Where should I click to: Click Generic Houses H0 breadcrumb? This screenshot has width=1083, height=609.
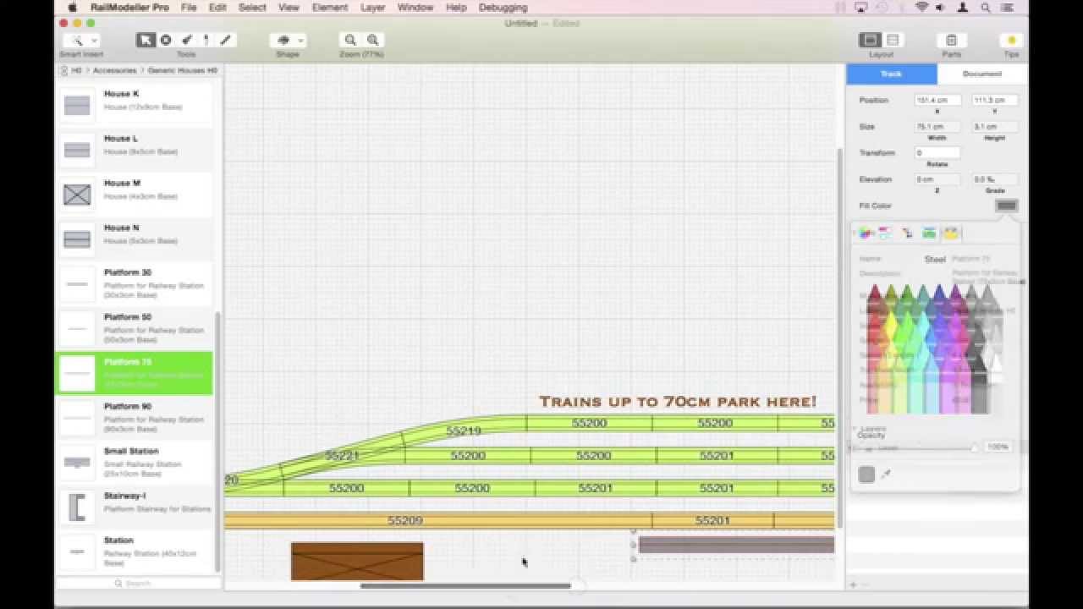pos(182,71)
